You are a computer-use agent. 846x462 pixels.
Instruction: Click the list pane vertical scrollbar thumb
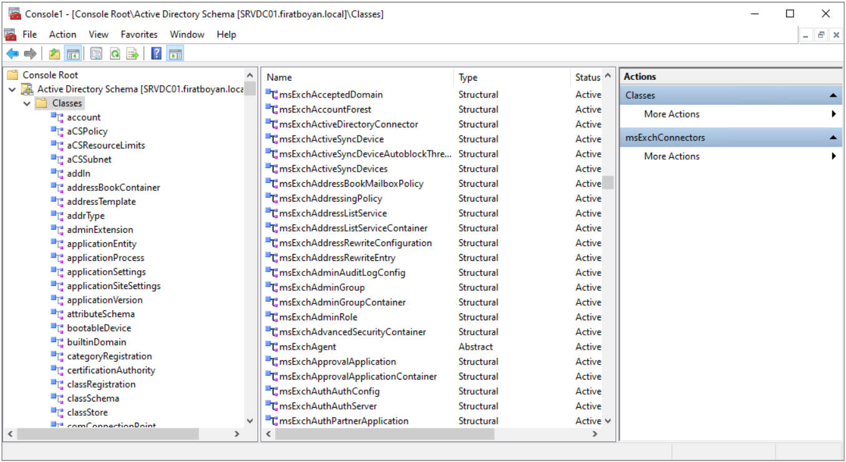coord(608,182)
